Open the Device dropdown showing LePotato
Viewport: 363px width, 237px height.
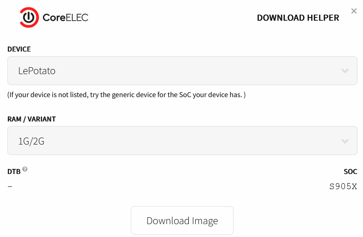[182, 71]
